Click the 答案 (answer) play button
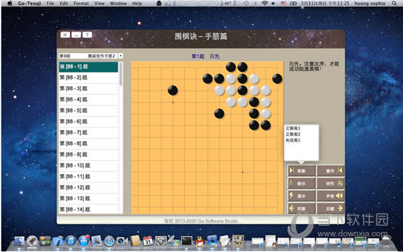 tap(302, 171)
